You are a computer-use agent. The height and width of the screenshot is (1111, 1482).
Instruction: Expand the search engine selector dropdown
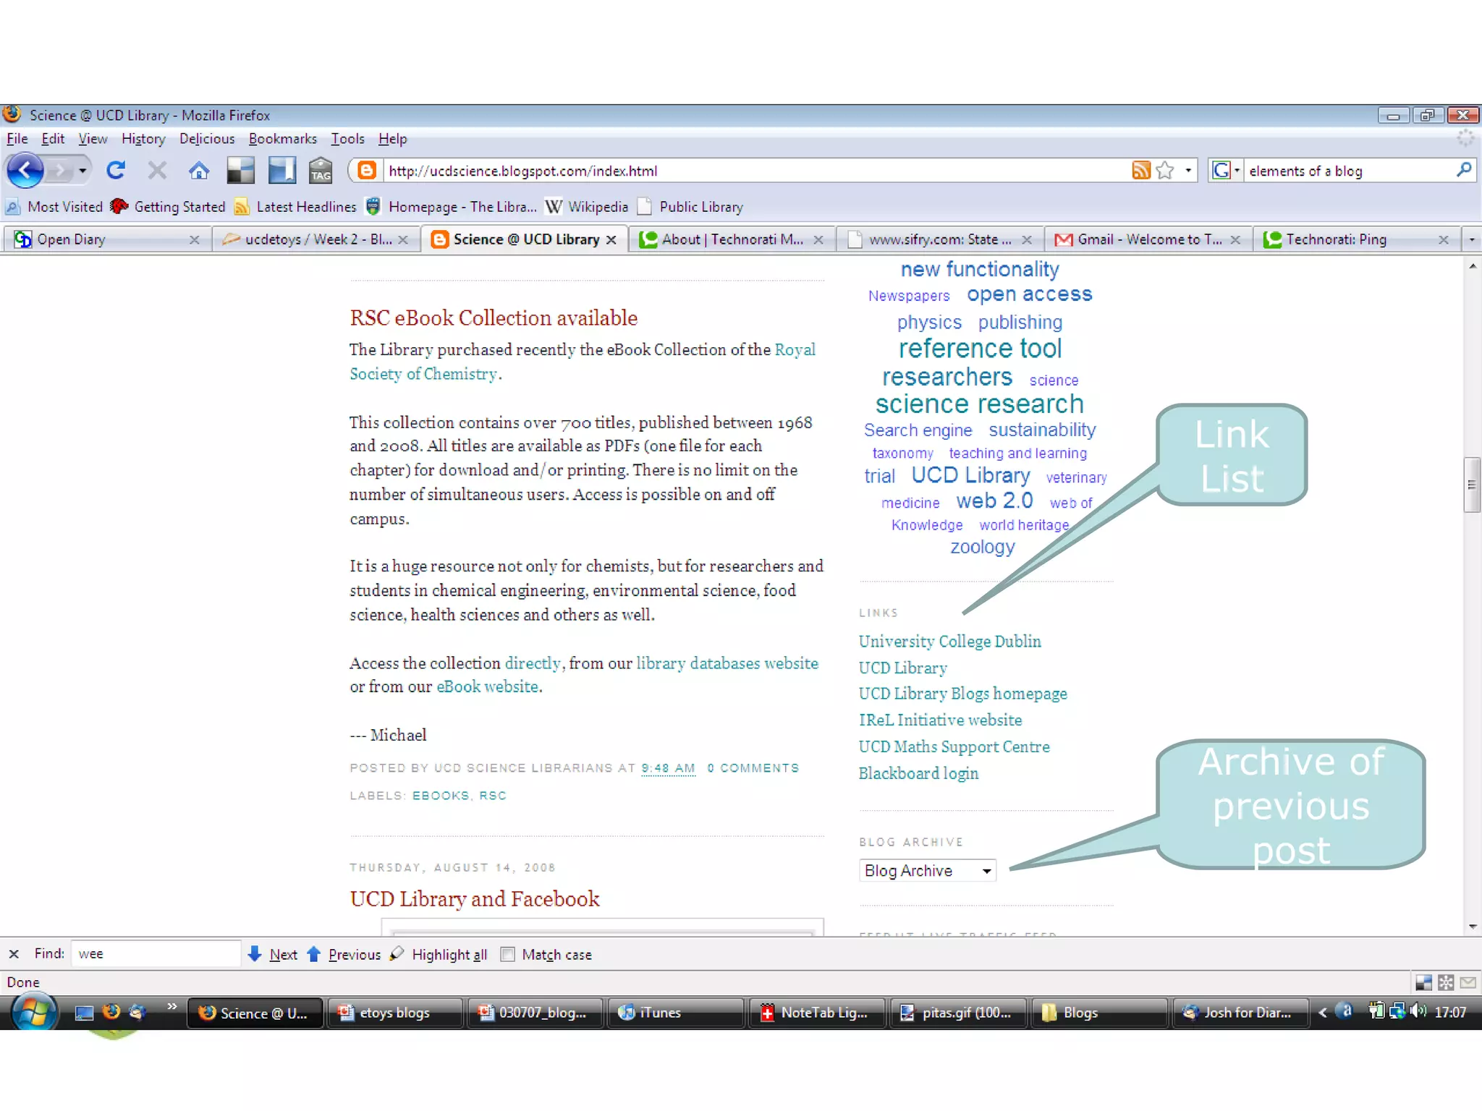click(x=1226, y=171)
